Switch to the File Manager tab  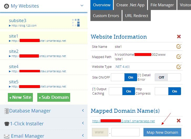point(162,5)
